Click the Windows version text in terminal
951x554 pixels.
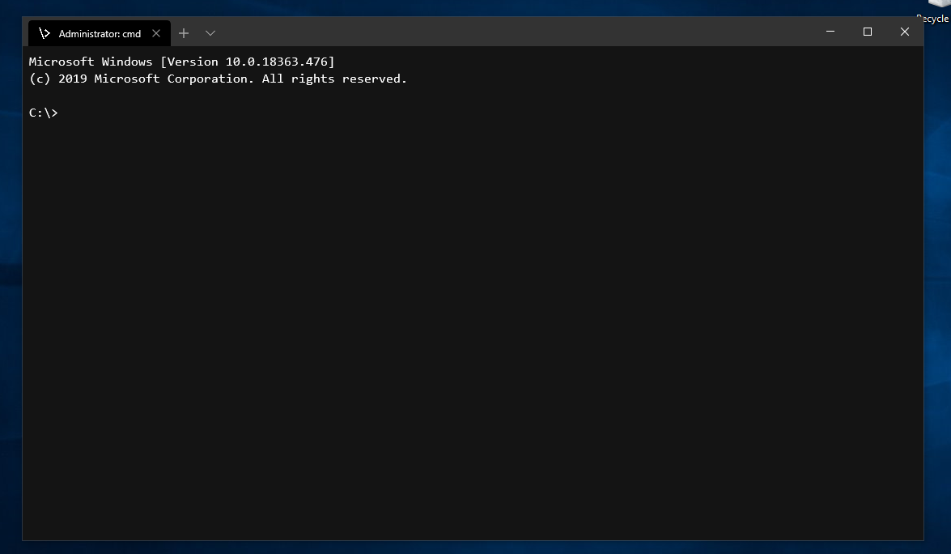[x=181, y=61]
